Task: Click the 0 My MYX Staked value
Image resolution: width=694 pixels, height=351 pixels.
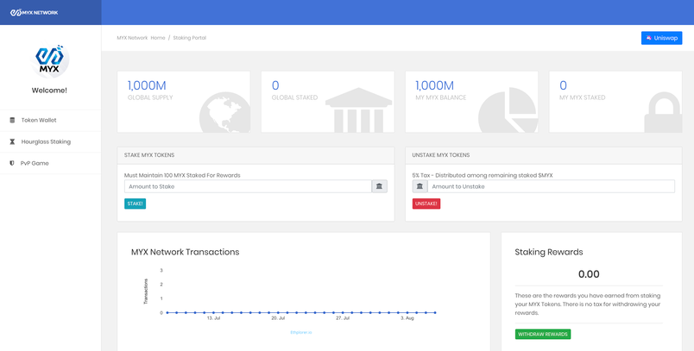Action: (x=563, y=85)
